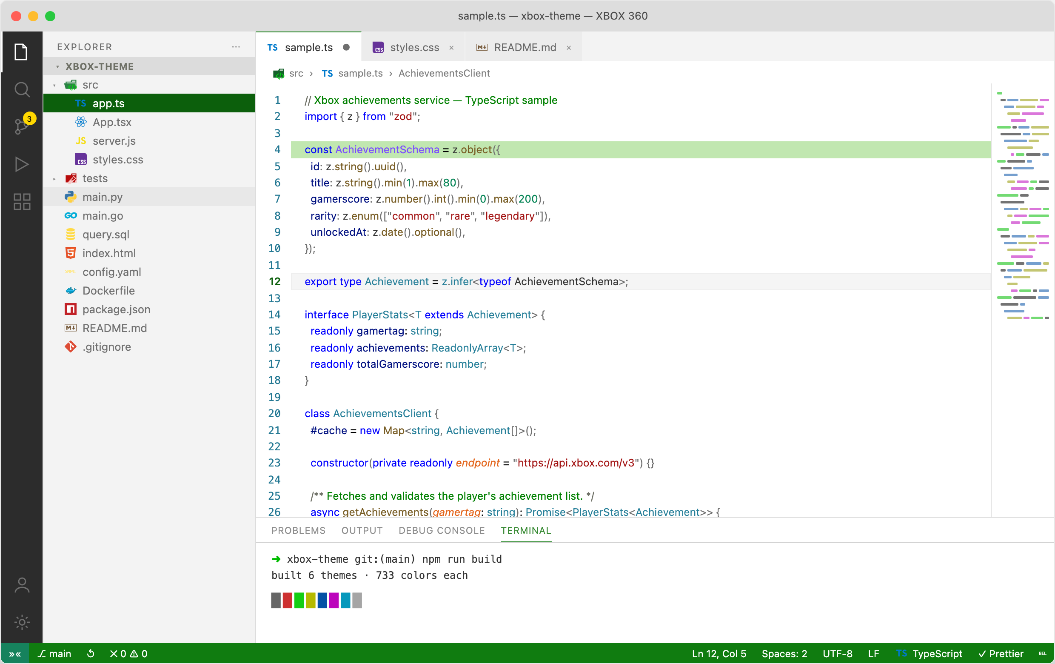Click the HTML5 icon beside index.html
The width and height of the screenshot is (1055, 664).
coord(71,253)
